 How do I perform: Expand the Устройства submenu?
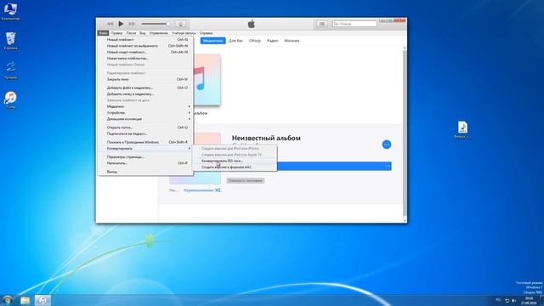[145, 113]
